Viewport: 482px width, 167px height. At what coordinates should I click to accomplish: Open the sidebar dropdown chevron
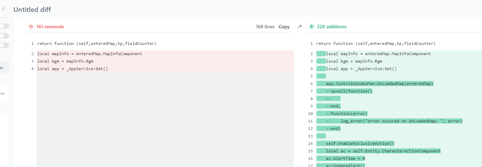(3, 94)
